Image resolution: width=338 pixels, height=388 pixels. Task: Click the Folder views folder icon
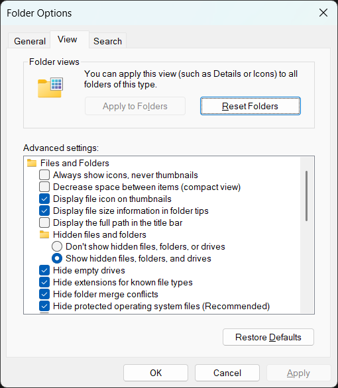pyautogui.click(x=50, y=87)
